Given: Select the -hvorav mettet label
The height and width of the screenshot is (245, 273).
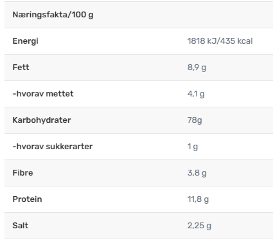Looking at the screenshot, I should click(43, 94).
